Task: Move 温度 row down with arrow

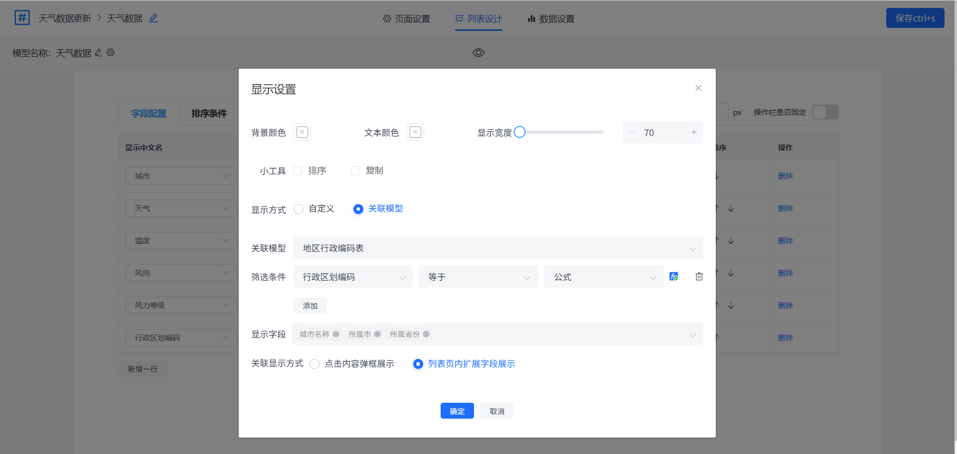Action: [731, 240]
